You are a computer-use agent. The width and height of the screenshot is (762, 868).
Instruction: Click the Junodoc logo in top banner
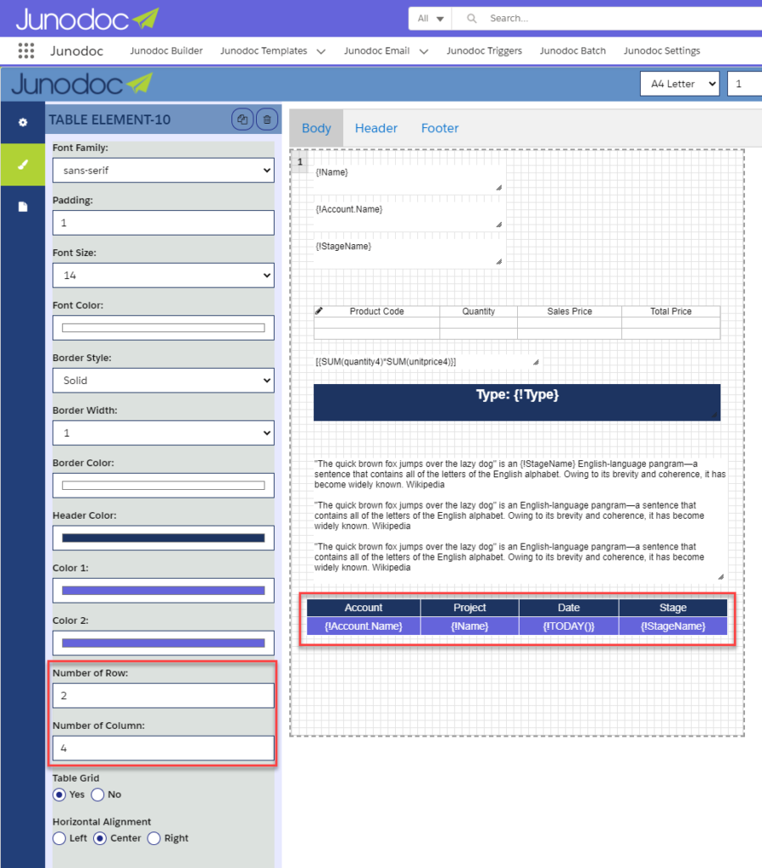(x=87, y=19)
